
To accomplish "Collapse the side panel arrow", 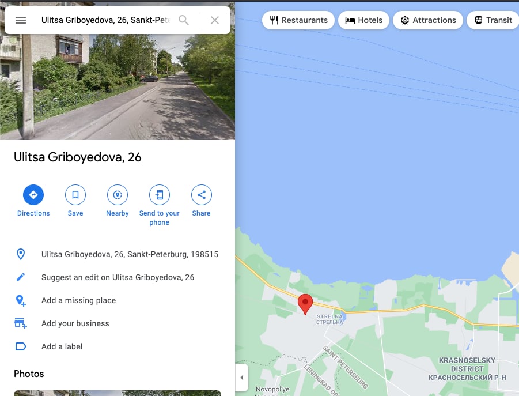I will click(x=242, y=378).
